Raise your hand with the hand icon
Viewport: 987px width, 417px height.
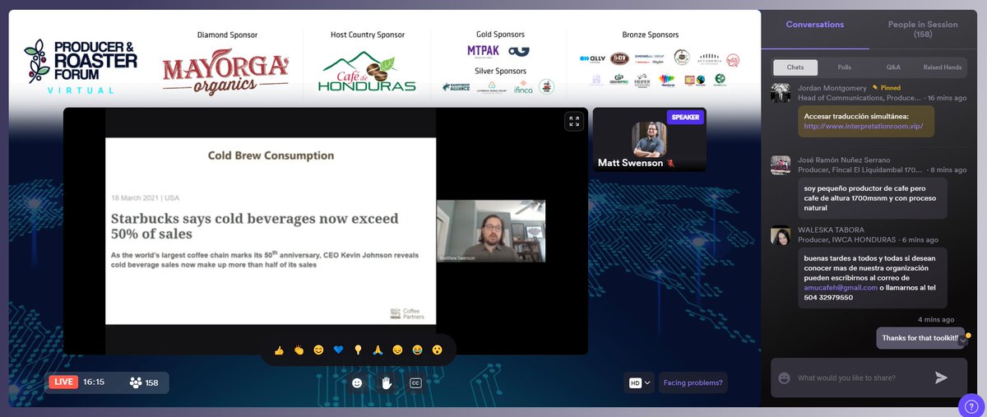pyautogui.click(x=386, y=382)
